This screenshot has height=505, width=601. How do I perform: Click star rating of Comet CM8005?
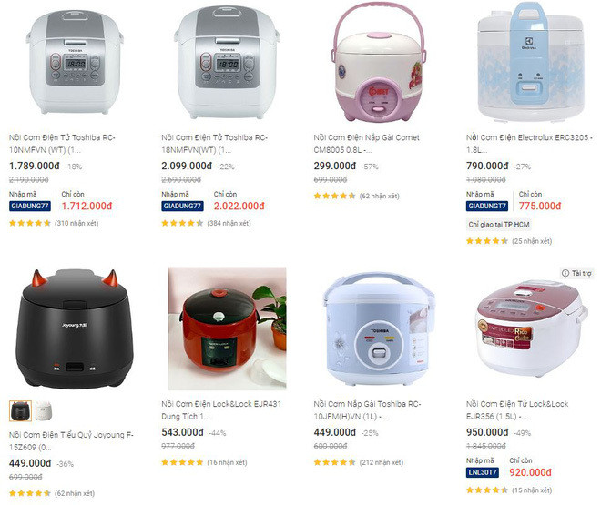(334, 196)
